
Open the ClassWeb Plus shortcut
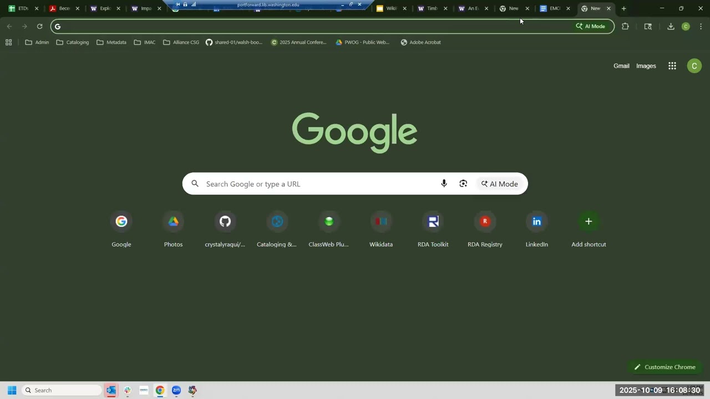tap(329, 229)
